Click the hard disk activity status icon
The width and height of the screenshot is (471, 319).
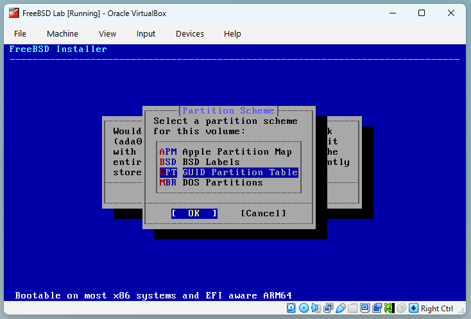coord(291,308)
